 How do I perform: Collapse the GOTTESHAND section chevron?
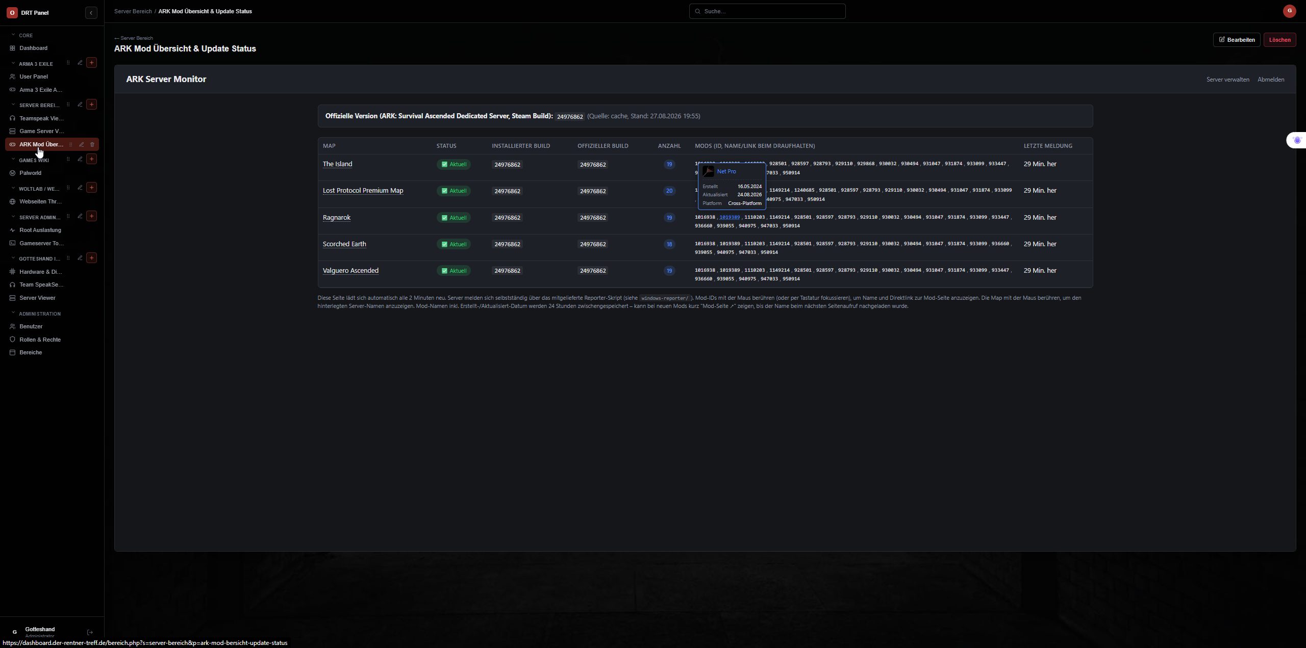pyautogui.click(x=13, y=258)
